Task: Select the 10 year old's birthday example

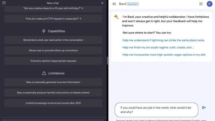Action: 53,8
